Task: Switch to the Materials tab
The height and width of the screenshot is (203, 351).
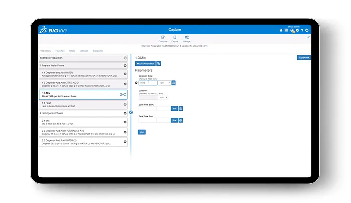Action: [84, 51]
